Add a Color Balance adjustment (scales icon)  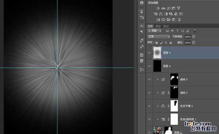[161, 14]
